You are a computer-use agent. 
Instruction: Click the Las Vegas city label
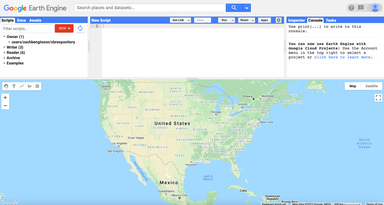(137, 138)
